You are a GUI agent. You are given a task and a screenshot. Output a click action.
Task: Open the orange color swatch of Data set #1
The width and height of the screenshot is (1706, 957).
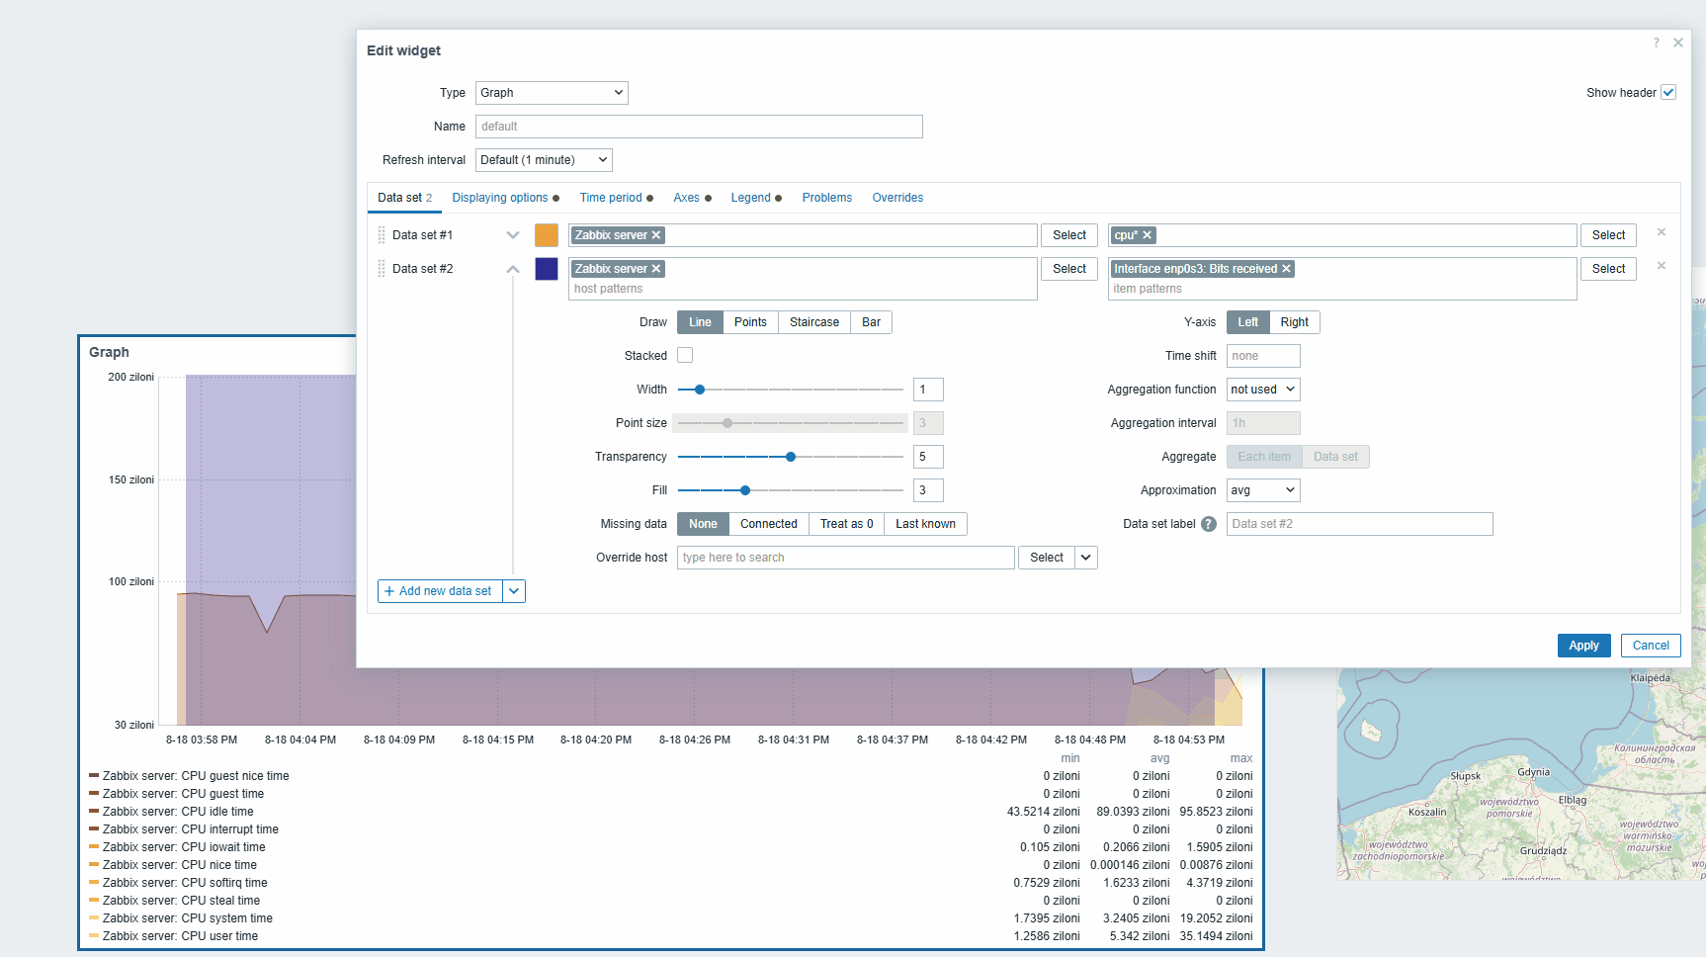pyautogui.click(x=547, y=235)
